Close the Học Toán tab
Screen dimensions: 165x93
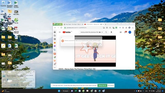82,24
